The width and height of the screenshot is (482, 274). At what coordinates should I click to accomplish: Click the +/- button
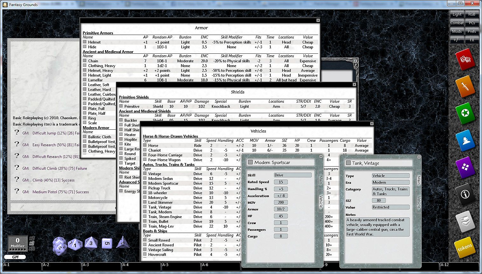tap(457, 40)
